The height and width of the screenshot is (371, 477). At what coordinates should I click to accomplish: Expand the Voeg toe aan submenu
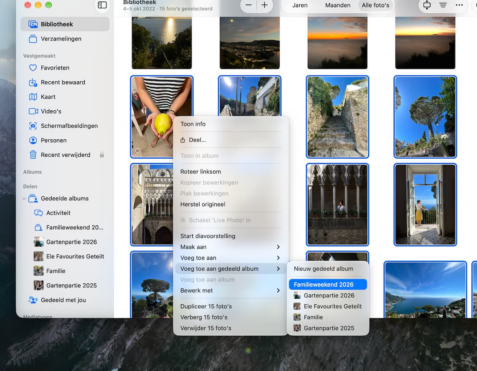pos(231,258)
